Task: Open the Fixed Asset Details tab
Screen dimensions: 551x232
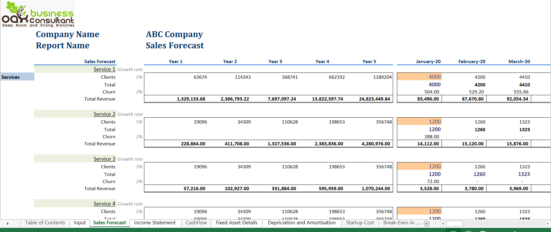Action: coord(237,223)
